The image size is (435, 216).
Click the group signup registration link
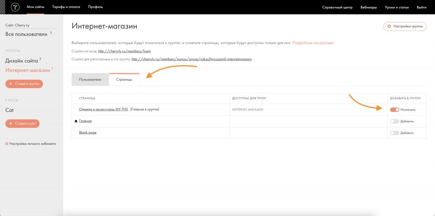point(192,59)
